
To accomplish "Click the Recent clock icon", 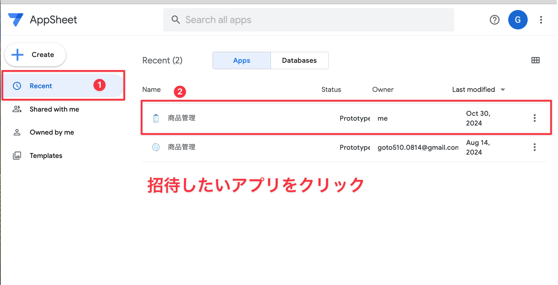I will [17, 86].
